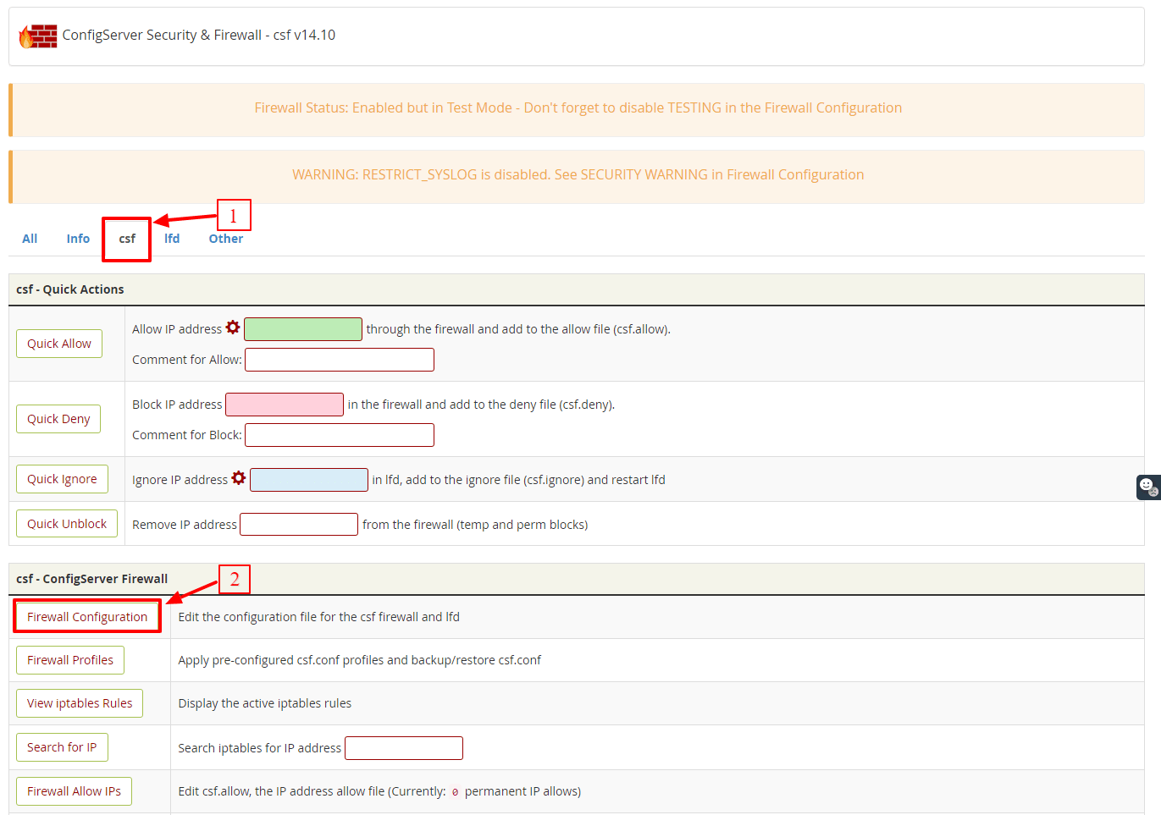
Task: Click the CSF firewall logo icon
Action: [x=38, y=36]
